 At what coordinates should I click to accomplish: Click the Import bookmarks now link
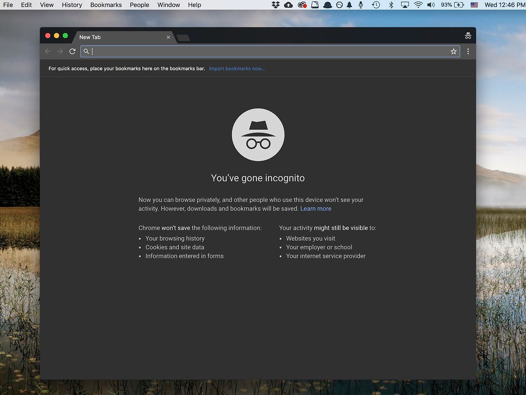(237, 69)
